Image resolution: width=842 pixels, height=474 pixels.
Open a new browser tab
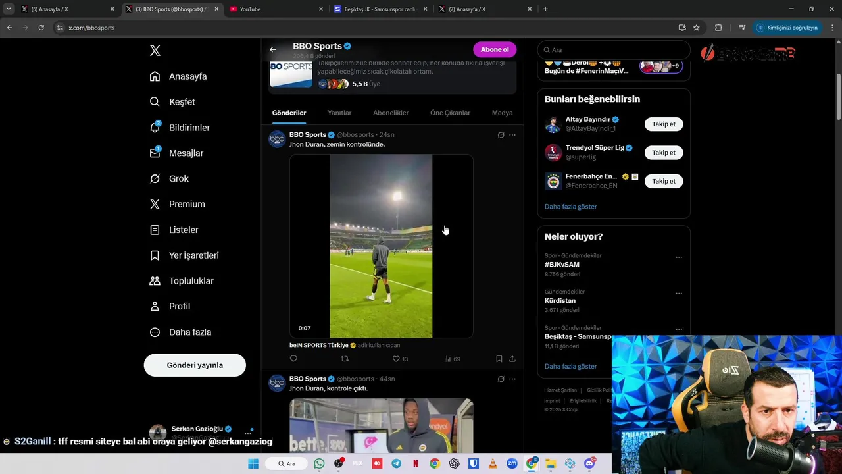tap(545, 9)
